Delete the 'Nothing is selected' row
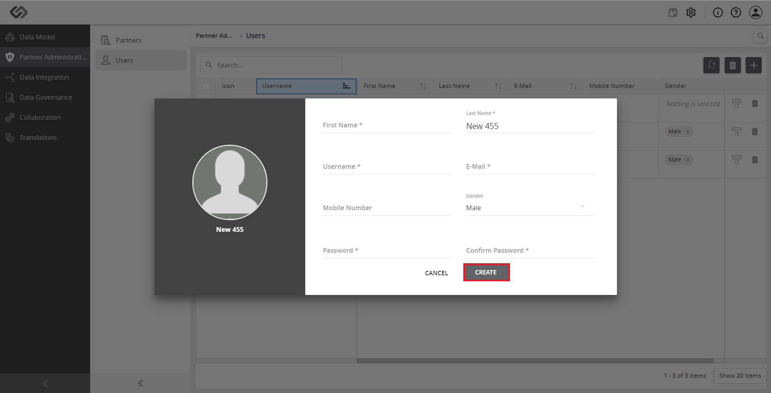 (755, 104)
